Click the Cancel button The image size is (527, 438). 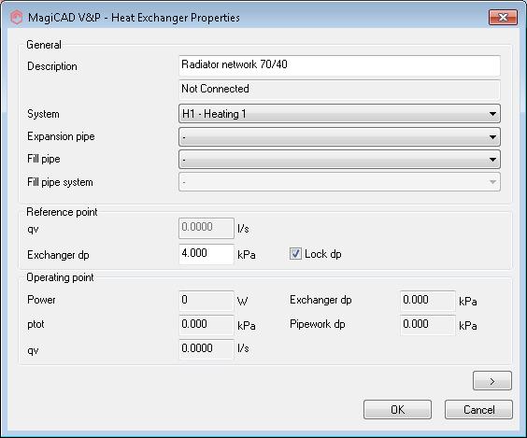click(x=478, y=409)
